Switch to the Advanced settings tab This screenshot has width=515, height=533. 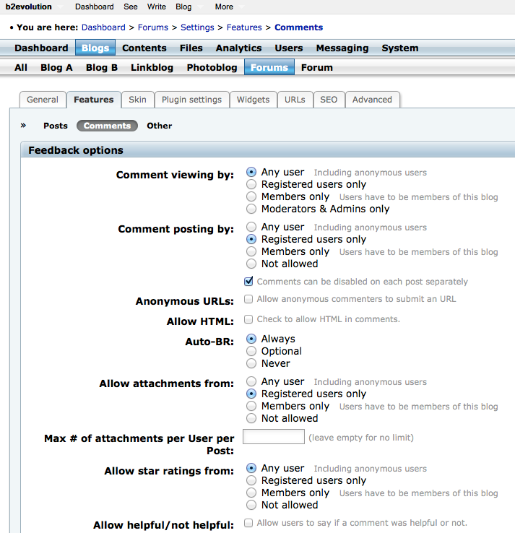[372, 100]
